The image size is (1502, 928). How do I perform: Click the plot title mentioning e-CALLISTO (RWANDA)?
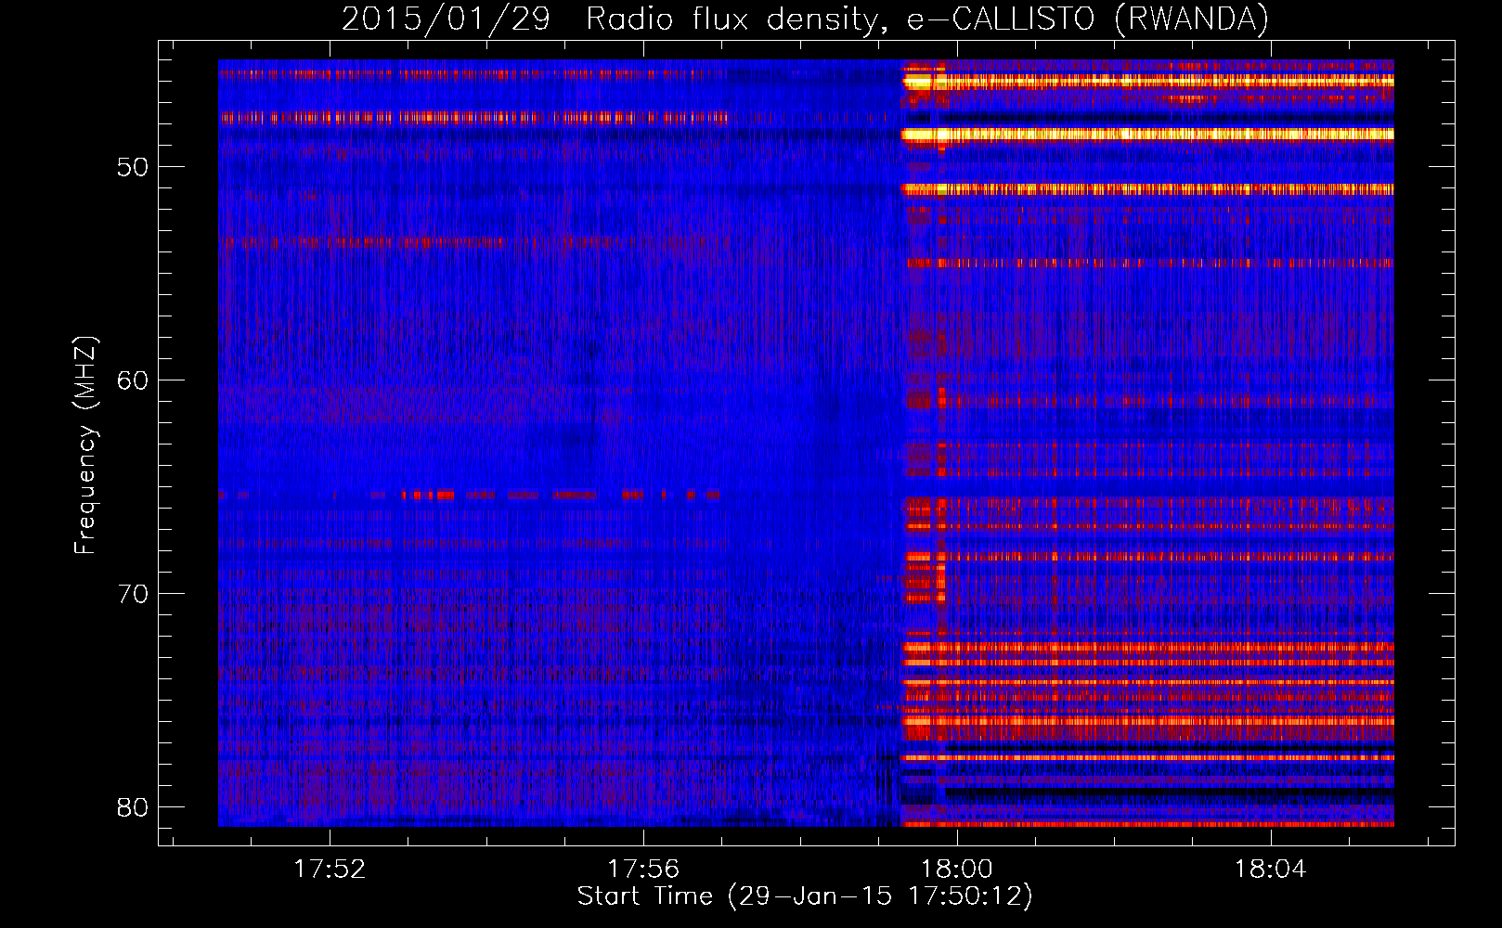click(805, 19)
